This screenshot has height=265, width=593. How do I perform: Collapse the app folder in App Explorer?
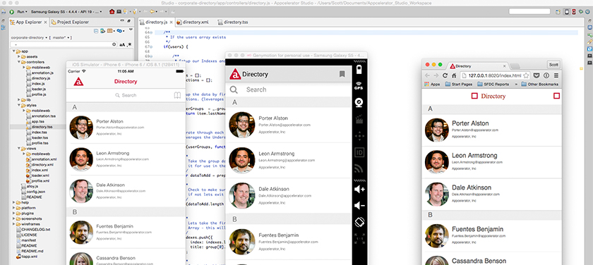13,51
